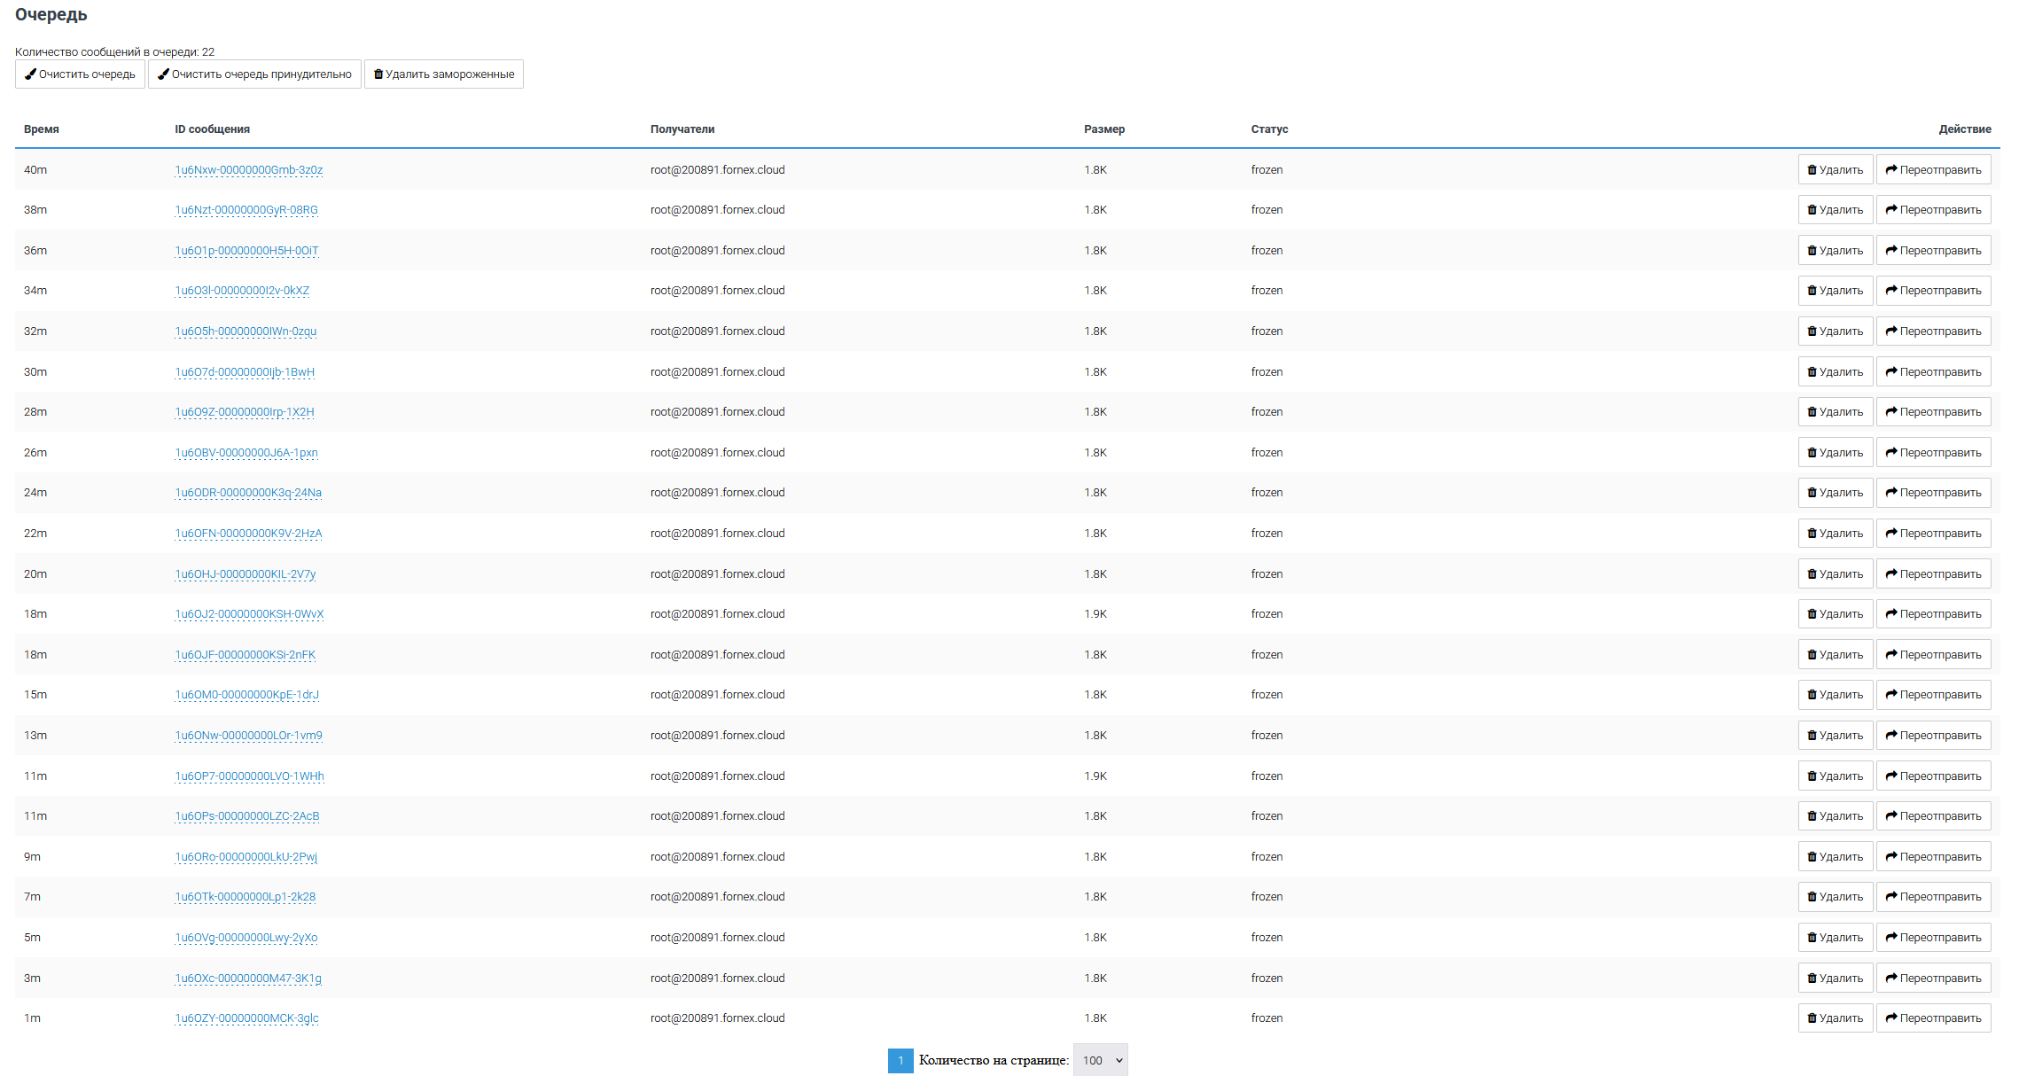This screenshot has width=2019, height=1076.
Task: Open message link 1u6OZY-00000000MCK-3glc
Action: pyautogui.click(x=246, y=1018)
